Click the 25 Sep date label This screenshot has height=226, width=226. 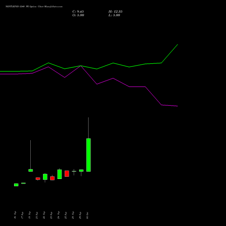point(66,215)
